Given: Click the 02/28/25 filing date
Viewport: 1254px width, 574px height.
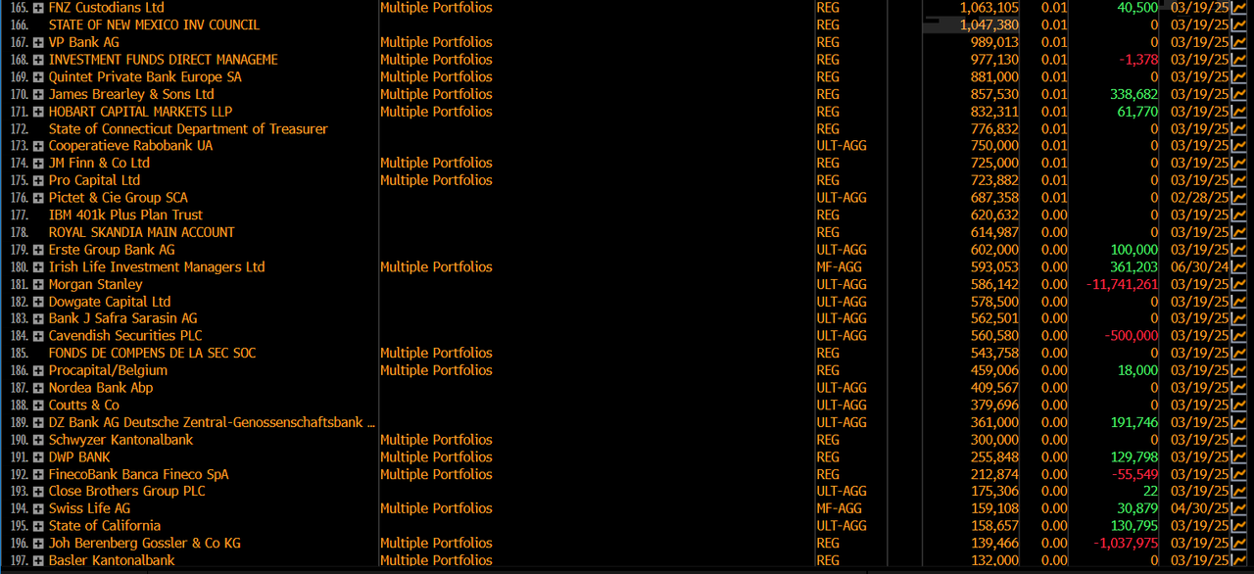Looking at the screenshot, I should 1200,198.
